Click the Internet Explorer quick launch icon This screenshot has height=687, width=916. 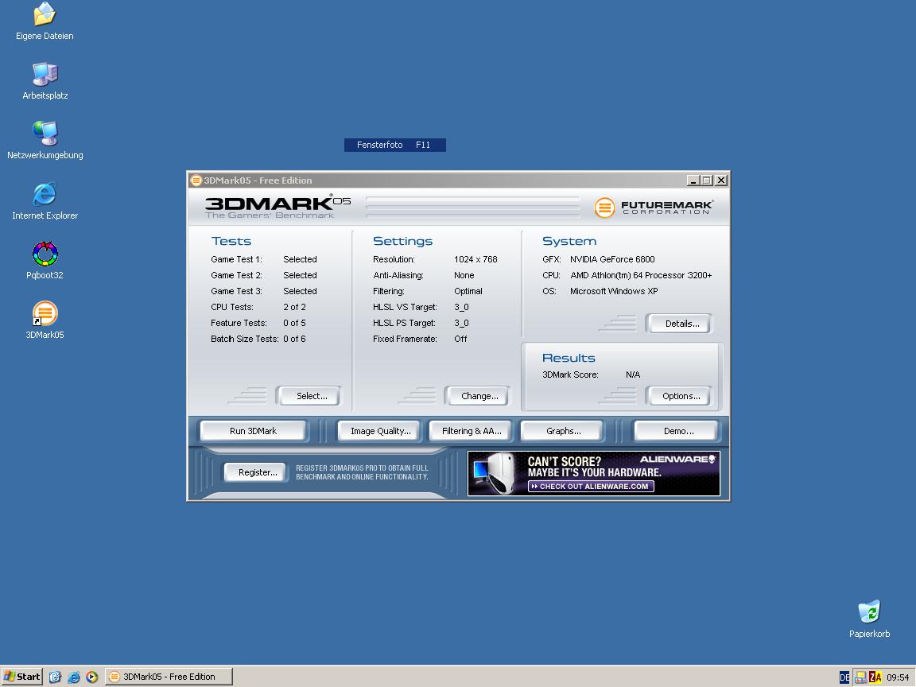[74, 677]
